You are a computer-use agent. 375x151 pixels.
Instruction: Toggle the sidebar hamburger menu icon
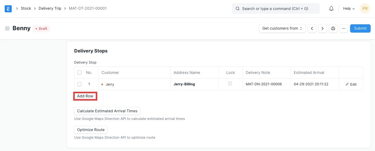point(7,28)
